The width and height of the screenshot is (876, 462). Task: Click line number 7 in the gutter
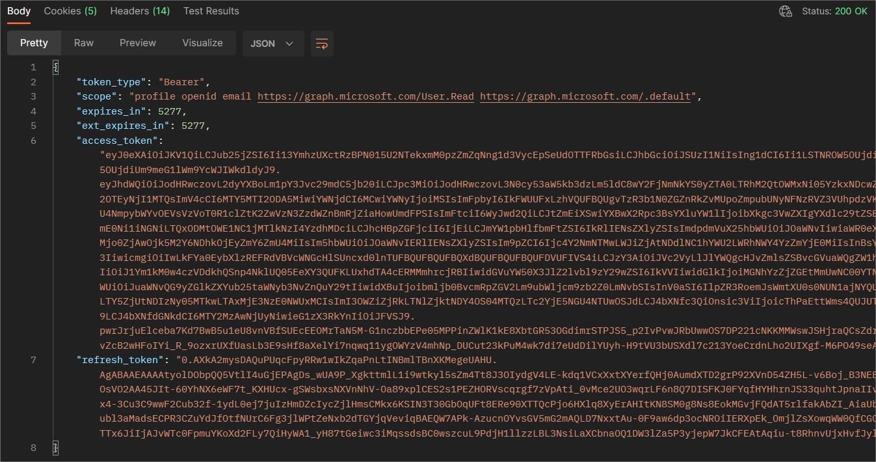click(x=33, y=360)
